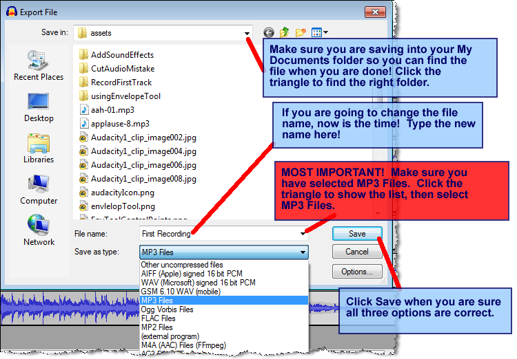Go to Desktop in sidebar
Screen dimensions: 517x359
point(39,107)
